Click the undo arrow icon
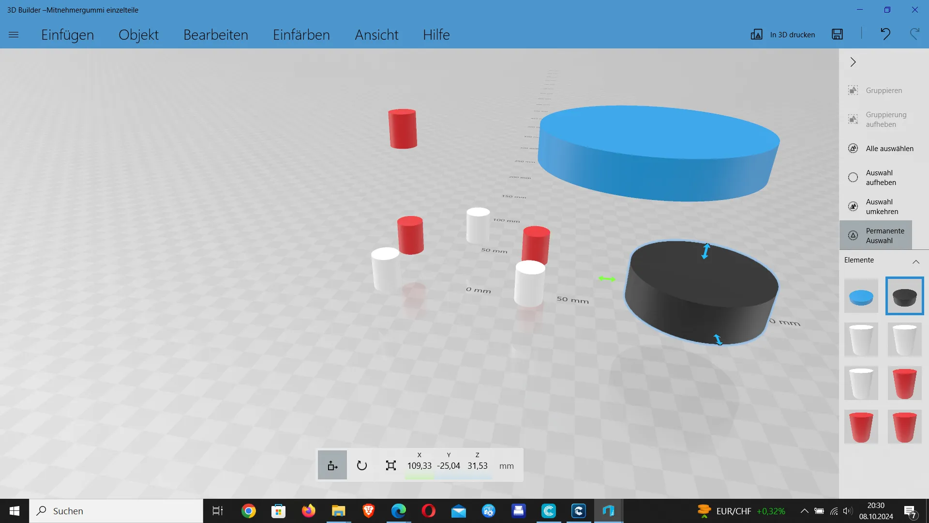The height and width of the screenshot is (523, 929). (x=885, y=34)
